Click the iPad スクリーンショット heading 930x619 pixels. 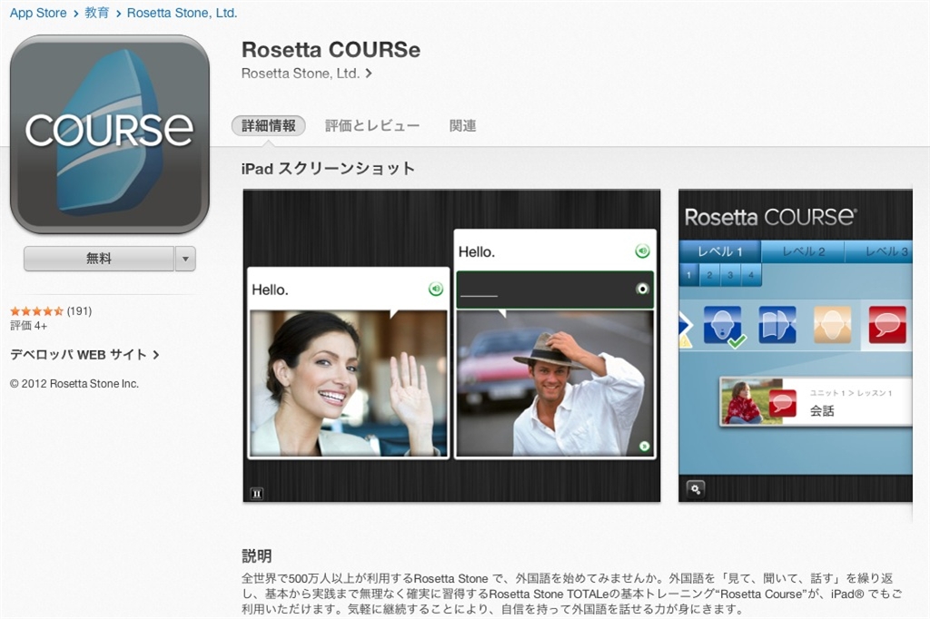pos(328,169)
